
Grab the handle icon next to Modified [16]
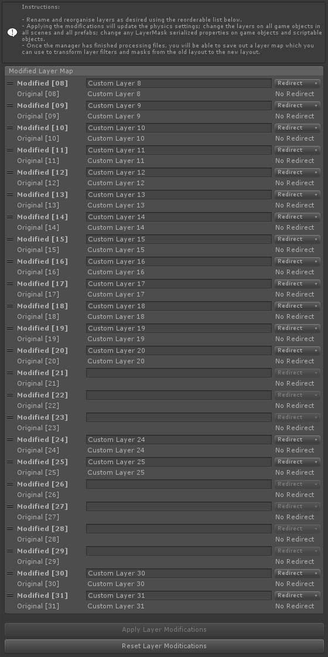tap(10, 261)
